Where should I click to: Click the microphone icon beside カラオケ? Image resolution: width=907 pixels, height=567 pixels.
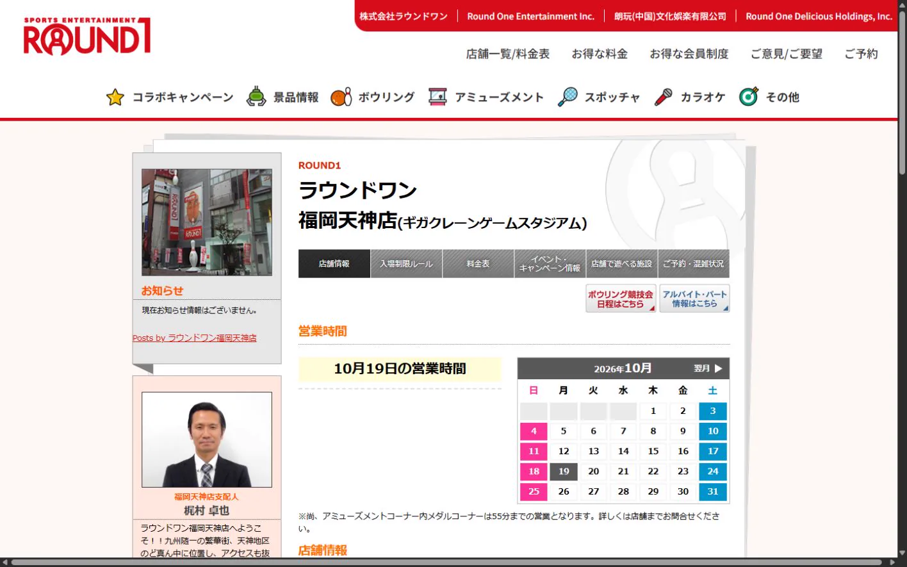click(x=663, y=97)
